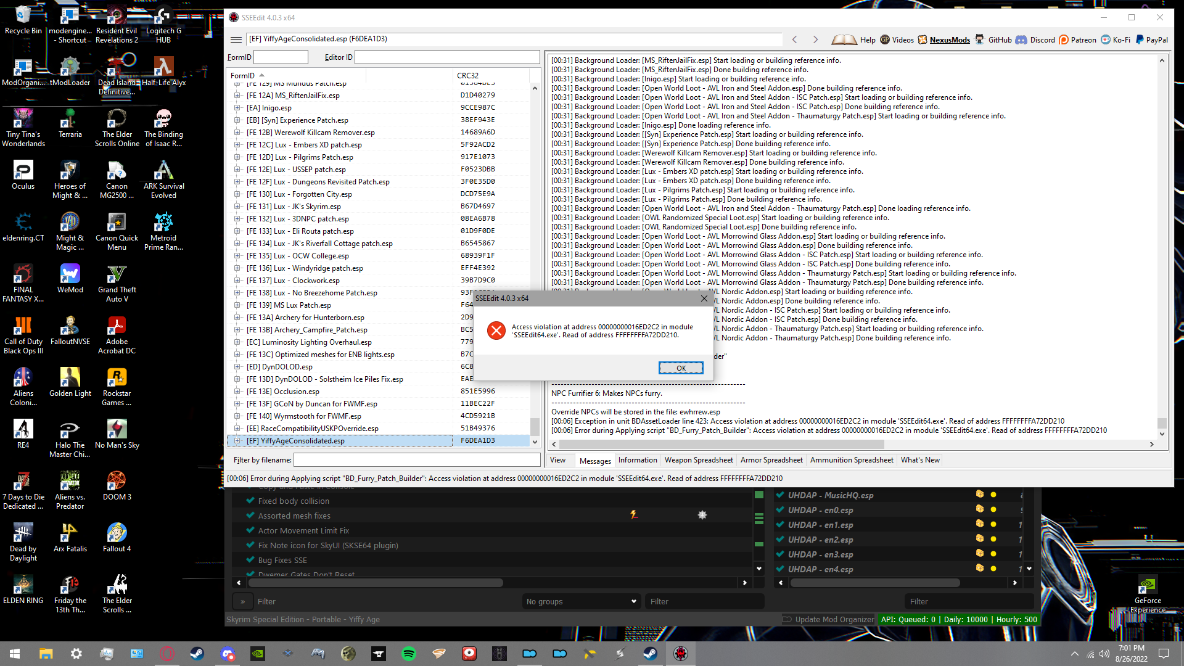Open the Recycle Bin desktop icon
The height and width of the screenshot is (666, 1184).
[x=23, y=20]
